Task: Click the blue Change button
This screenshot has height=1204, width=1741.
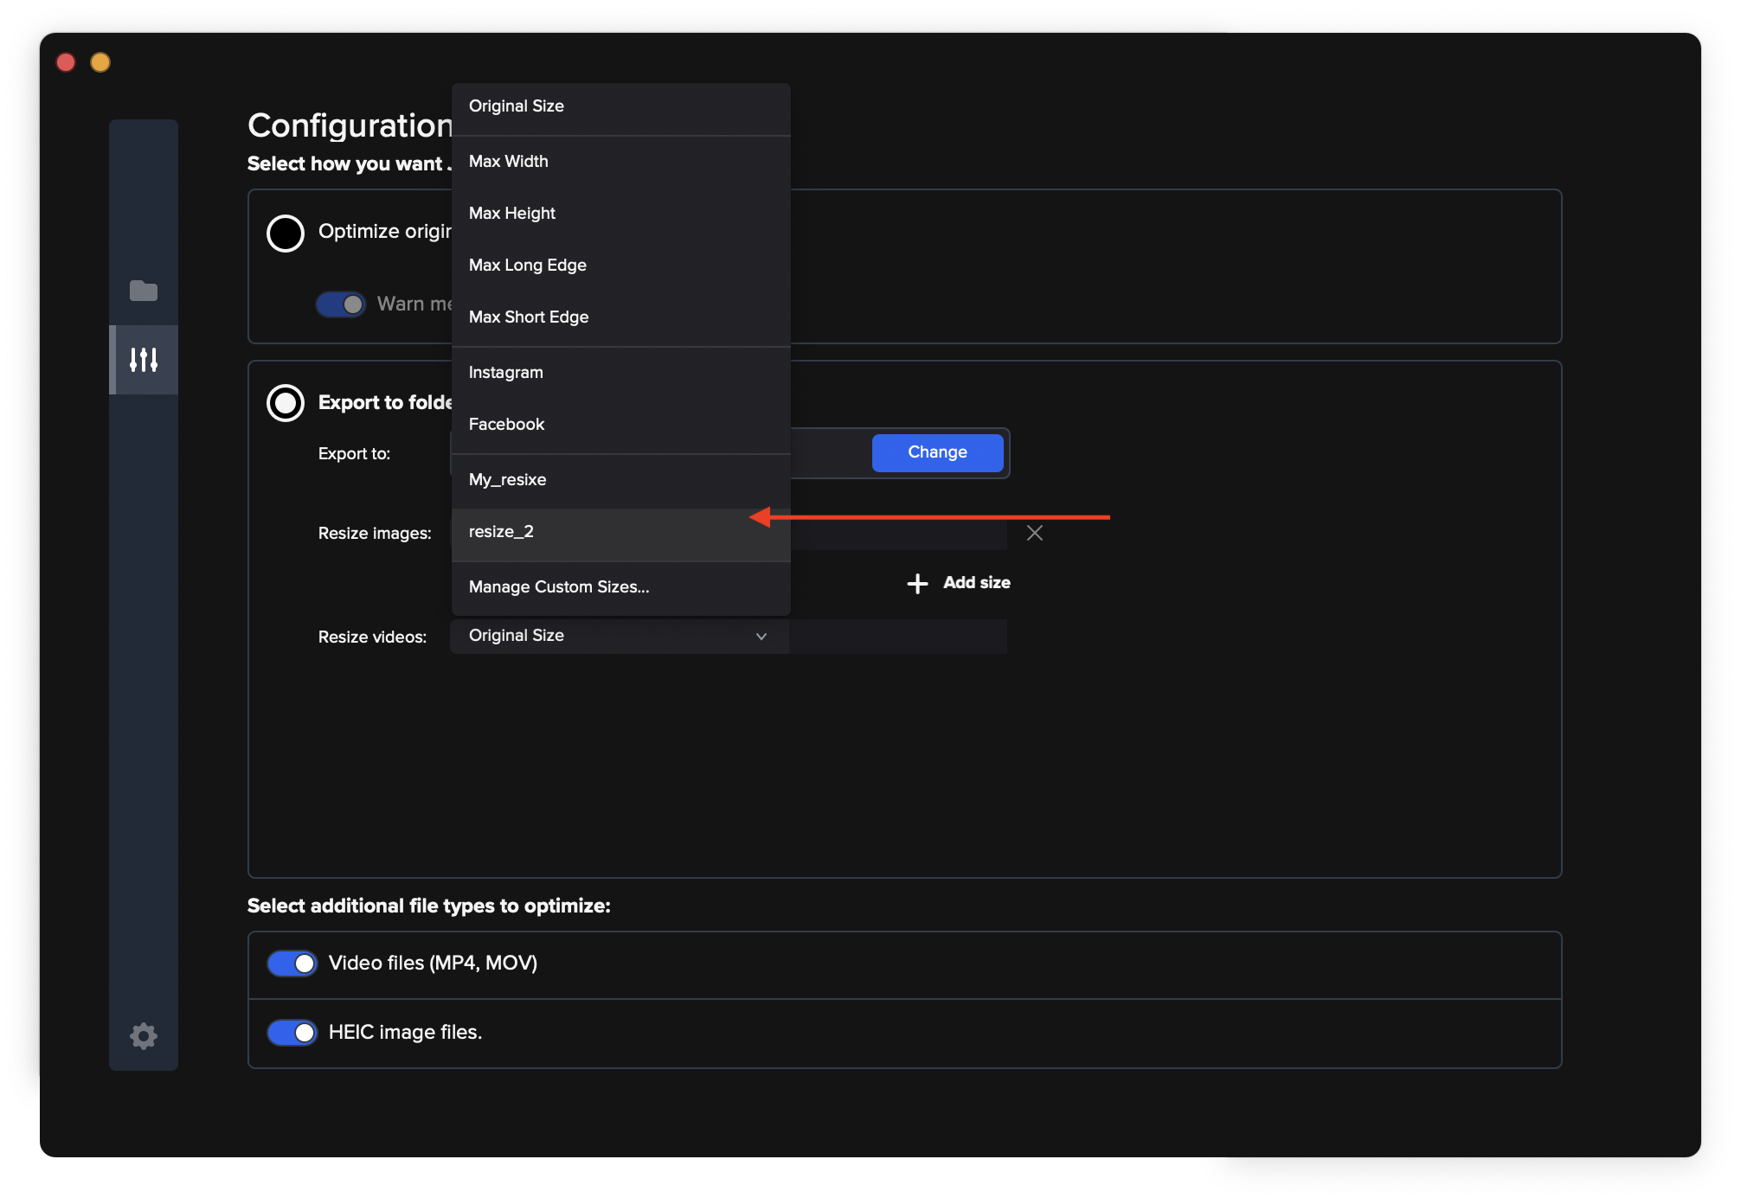Action: 937,452
